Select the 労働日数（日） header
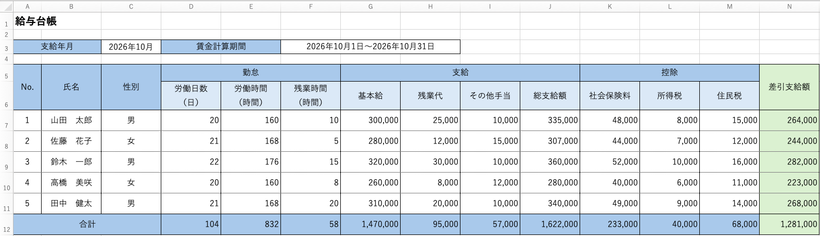 191,96
